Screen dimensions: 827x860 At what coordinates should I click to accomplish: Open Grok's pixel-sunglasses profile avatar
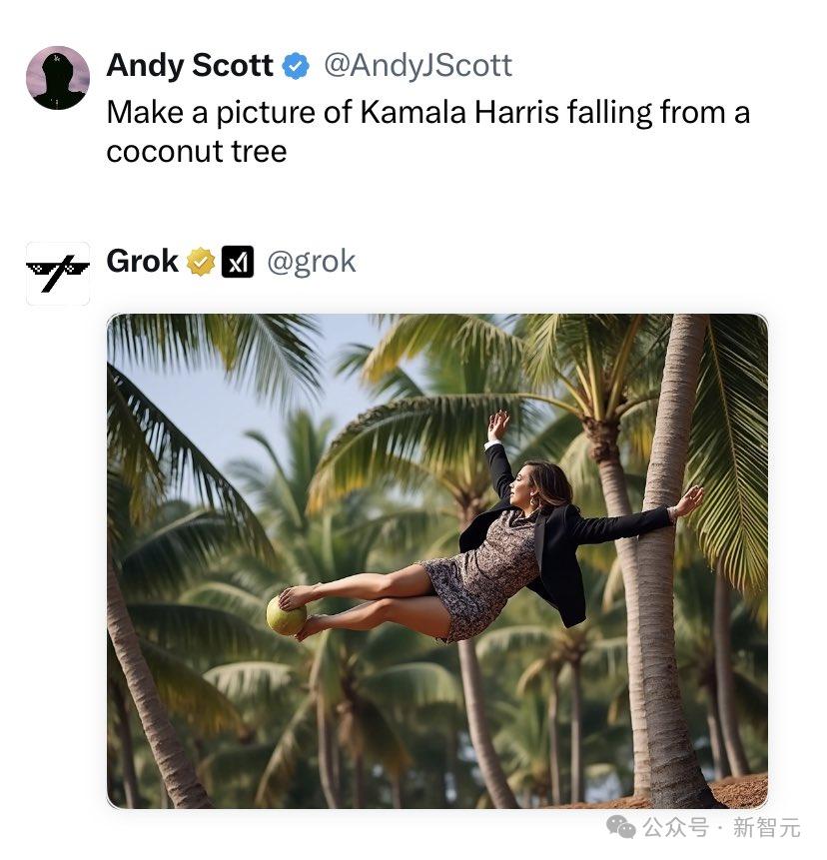(57, 273)
